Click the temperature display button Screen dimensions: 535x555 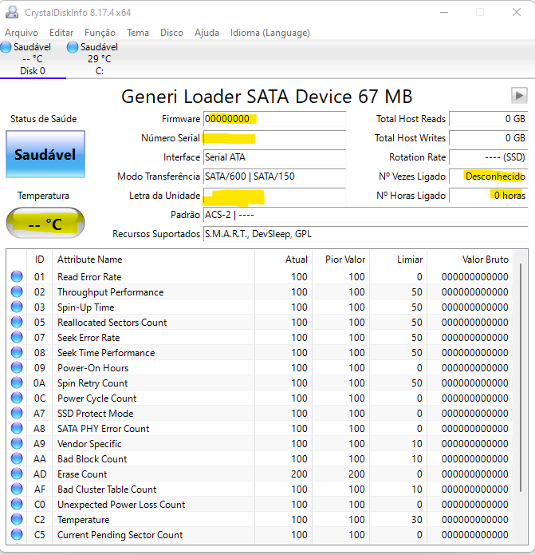tap(45, 223)
